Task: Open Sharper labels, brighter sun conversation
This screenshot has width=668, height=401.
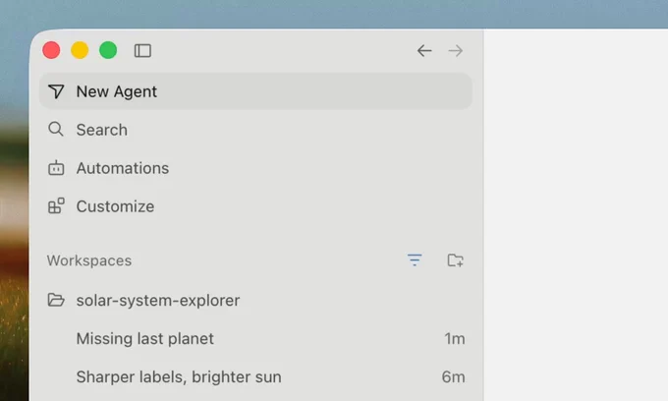Action: click(255, 377)
